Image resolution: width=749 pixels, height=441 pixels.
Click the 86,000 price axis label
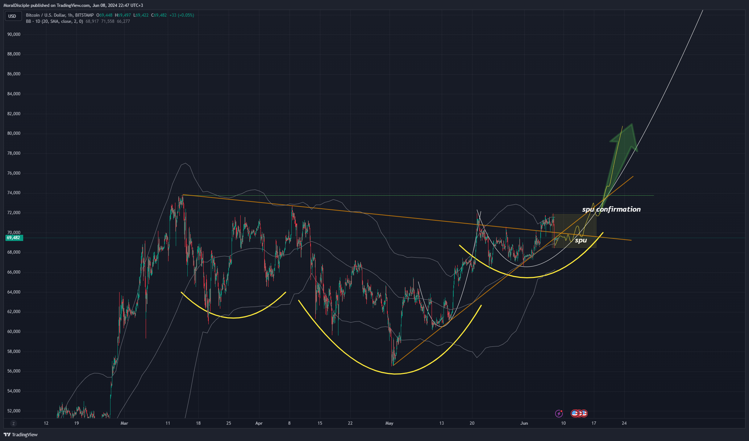pyautogui.click(x=14, y=74)
